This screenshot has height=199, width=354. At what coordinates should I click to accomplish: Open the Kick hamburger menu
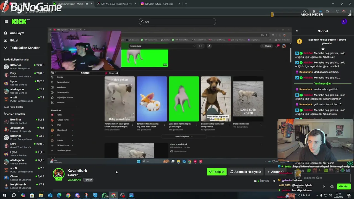(x=6, y=22)
